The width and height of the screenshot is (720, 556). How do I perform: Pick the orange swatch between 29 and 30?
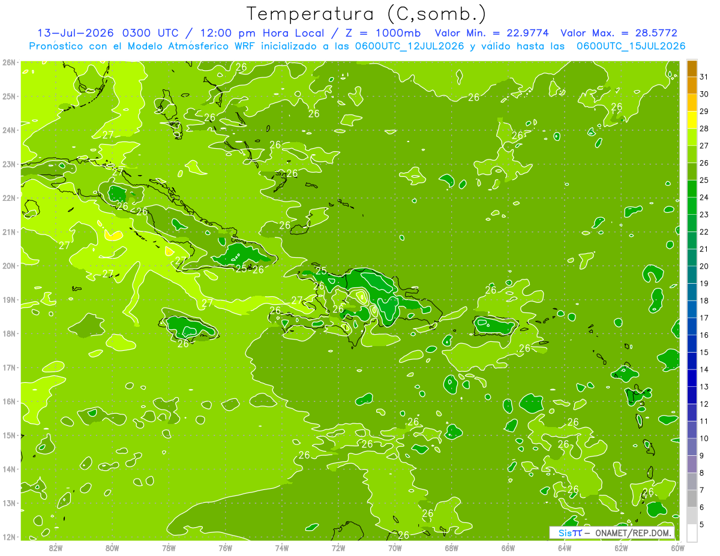692,103
